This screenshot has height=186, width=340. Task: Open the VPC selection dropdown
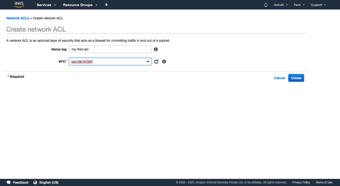pos(110,62)
